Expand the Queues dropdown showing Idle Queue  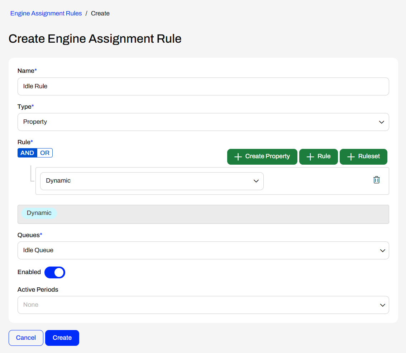pyautogui.click(x=203, y=250)
